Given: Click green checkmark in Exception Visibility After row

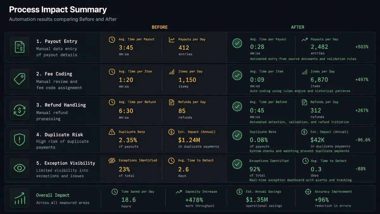Looking at the screenshot, I should pyautogui.click(x=237, y=164).
